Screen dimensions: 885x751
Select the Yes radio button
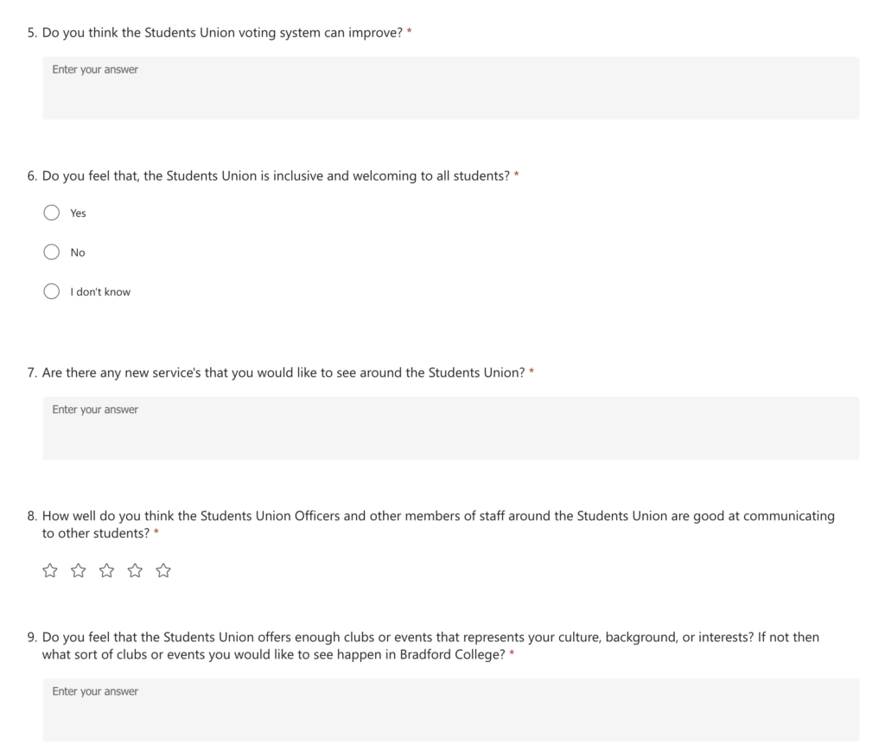point(51,213)
